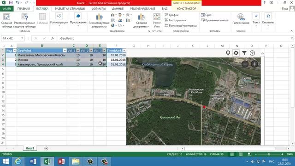This screenshot has width=295, height=166.
Task: Open the Код column filter dropdown
Action: (x=15, y=51)
